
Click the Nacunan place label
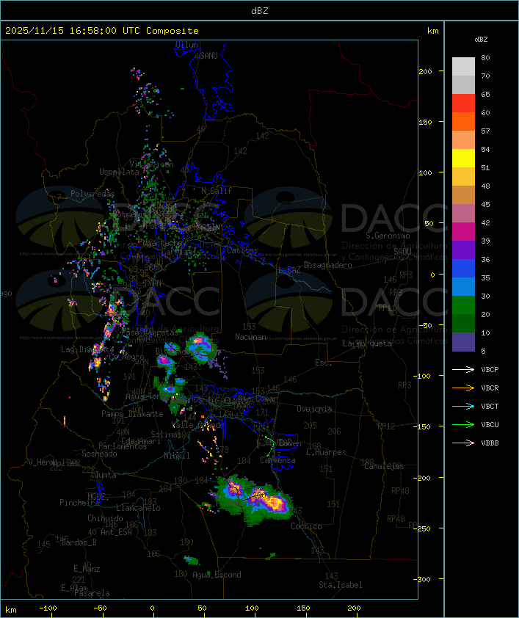pos(250,337)
